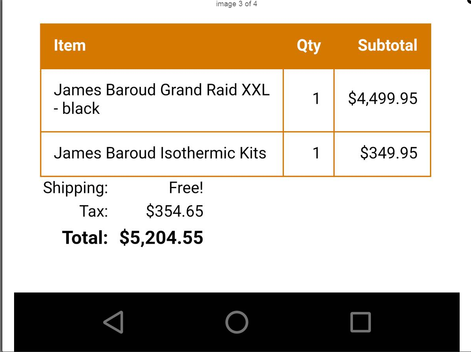Click the Free! shipping value
The image size is (471, 352).
186,188
